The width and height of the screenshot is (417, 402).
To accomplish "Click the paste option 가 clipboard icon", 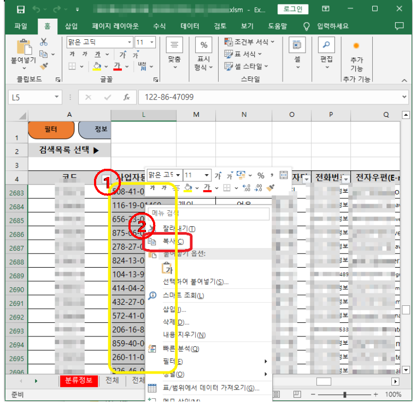I will 167,268.
